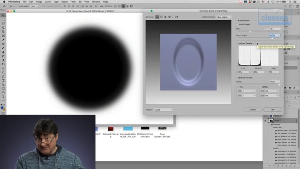Select the Clone Stamp tool

(x=3, y=52)
